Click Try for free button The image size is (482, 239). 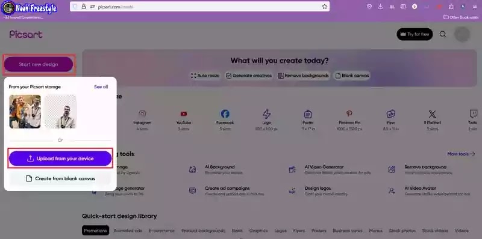click(415, 34)
